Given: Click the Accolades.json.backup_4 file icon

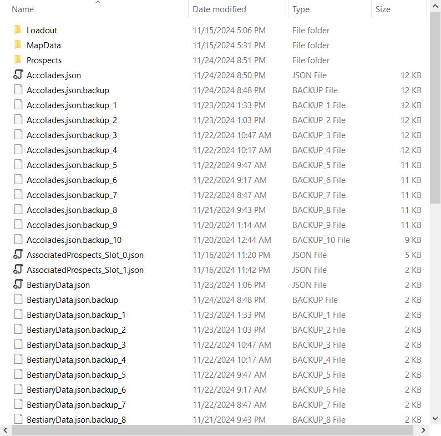Looking at the screenshot, I should 18,150.
